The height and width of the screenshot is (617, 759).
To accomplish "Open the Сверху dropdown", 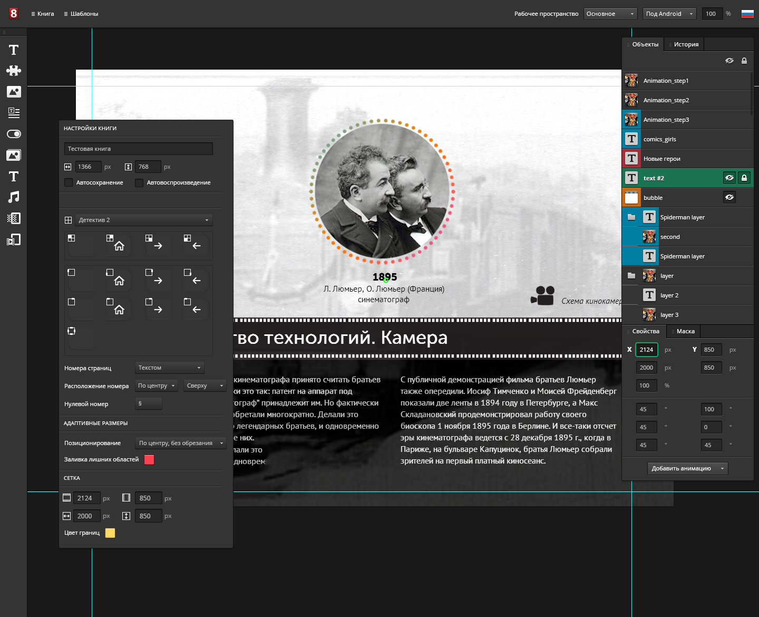I will tap(205, 385).
